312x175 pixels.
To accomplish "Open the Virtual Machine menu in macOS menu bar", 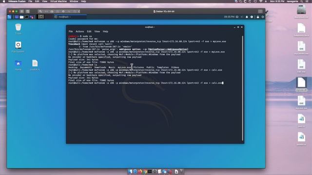I will coord(58,1).
